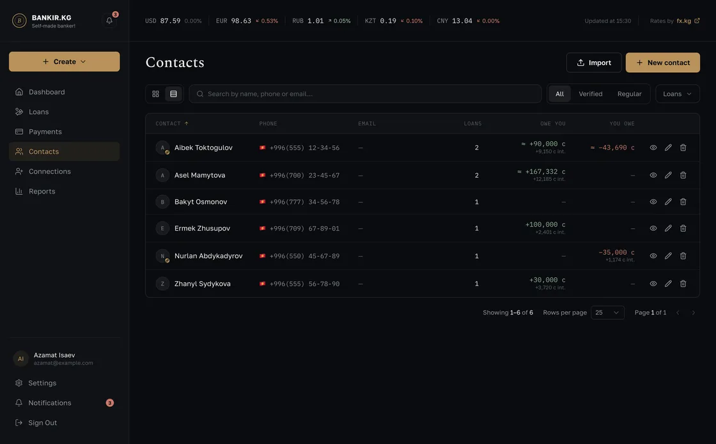Image resolution: width=716 pixels, height=444 pixels.
Task: Switch to grid view layout
Action: pyautogui.click(x=156, y=93)
